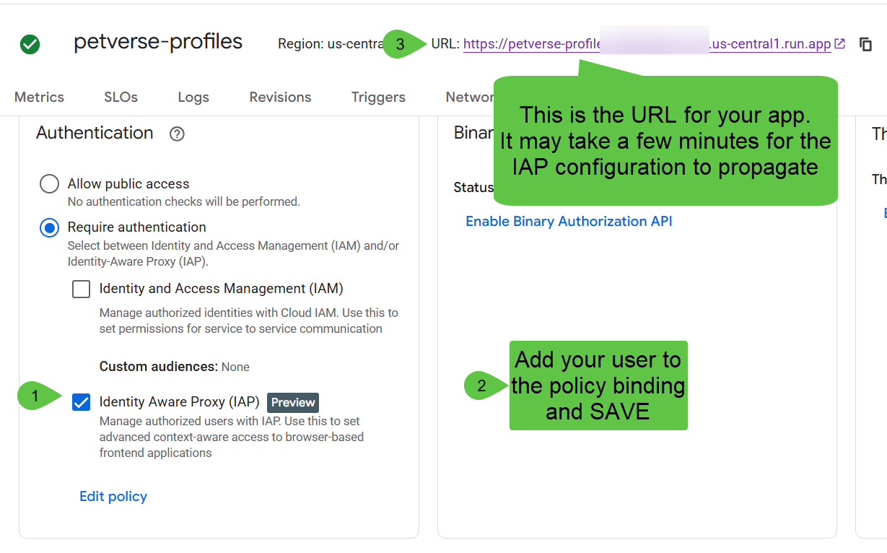This screenshot has height=553, width=887.
Task: Click the 'Manage authorized users with IAP' description
Action: click(x=232, y=437)
